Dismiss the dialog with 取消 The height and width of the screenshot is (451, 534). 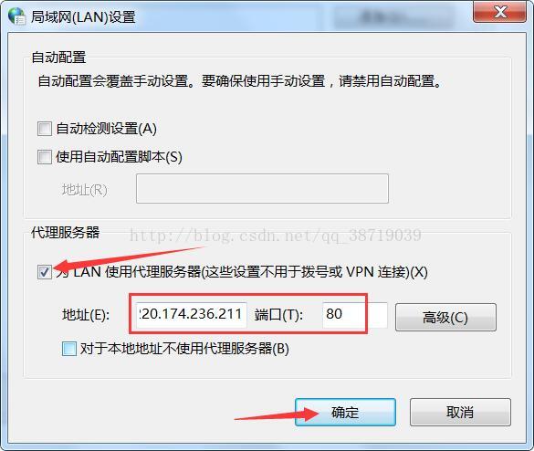[460, 412]
